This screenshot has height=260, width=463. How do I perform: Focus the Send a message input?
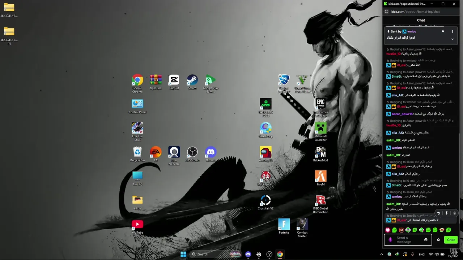click(408, 240)
